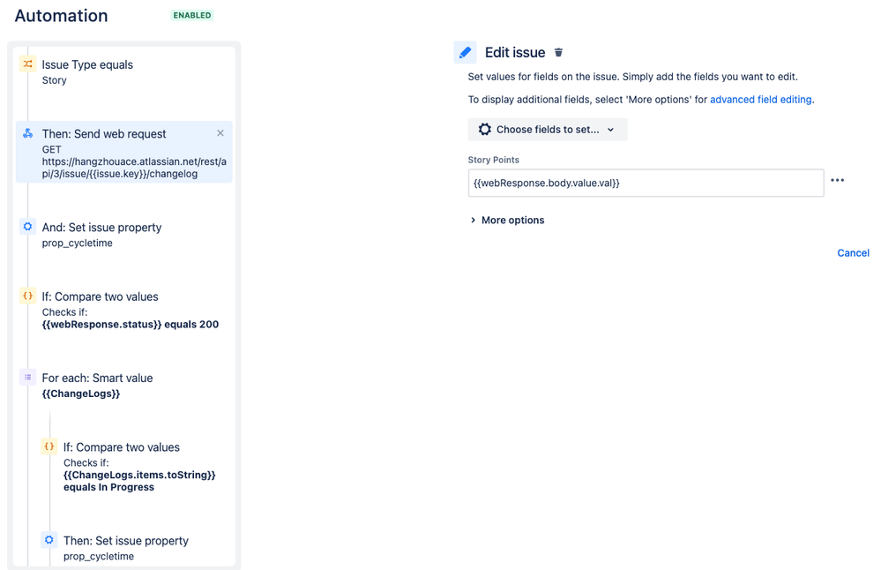
Task: Open the Choose fields to set dropdown
Action: point(548,130)
